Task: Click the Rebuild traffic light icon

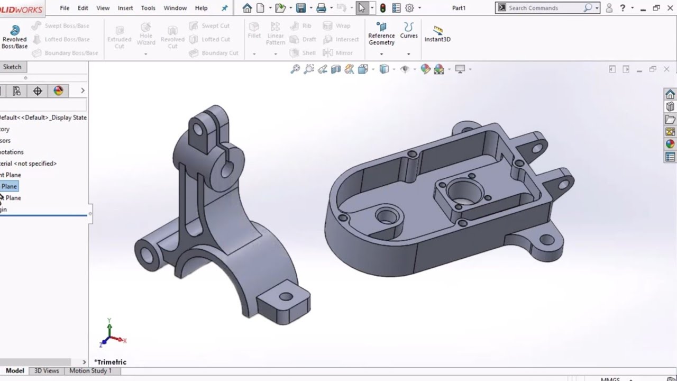Action: (x=383, y=8)
